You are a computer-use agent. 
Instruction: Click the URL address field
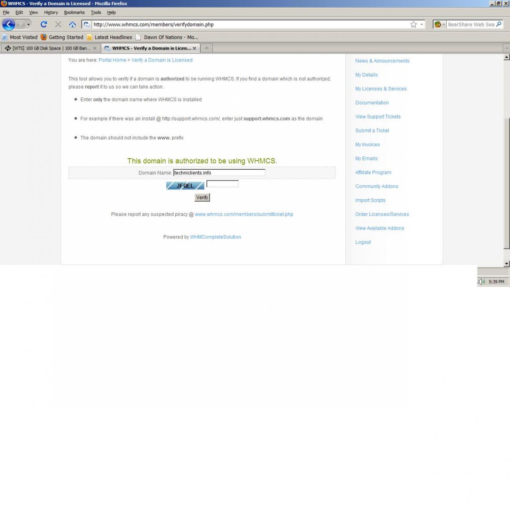tap(251, 24)
